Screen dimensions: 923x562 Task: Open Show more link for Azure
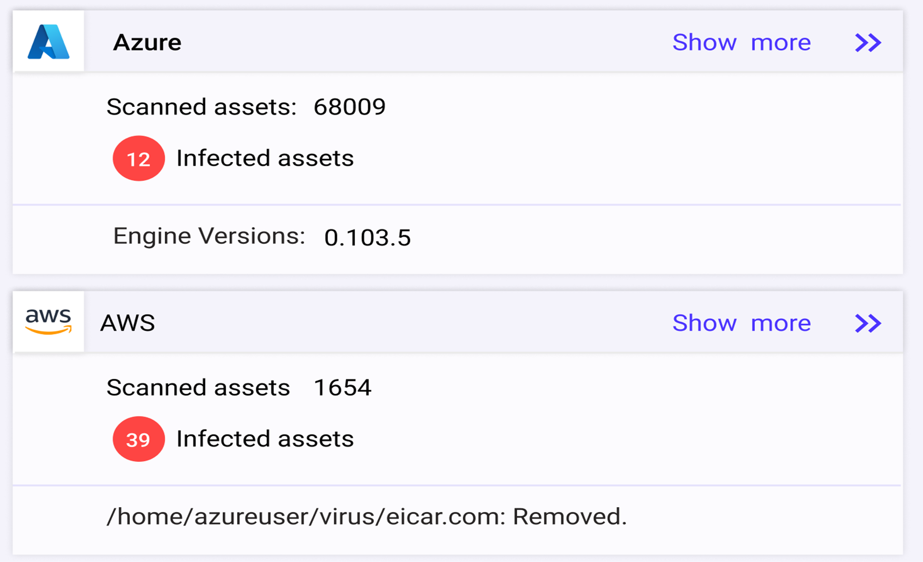742,42
